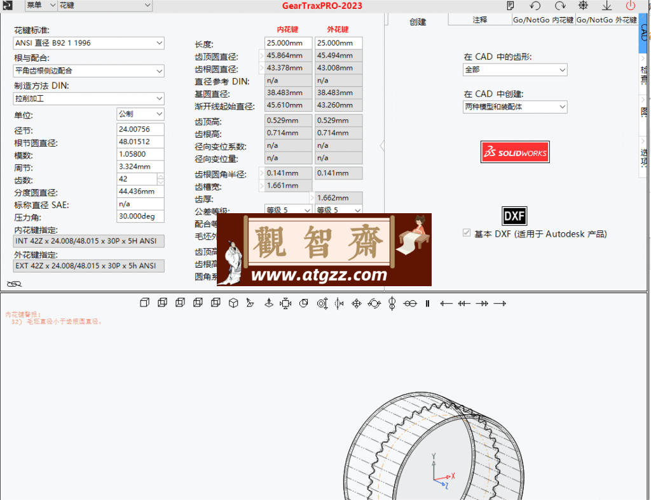The image size is (651, 500).
Task: Open the 在 CAD 中创建 dropdown
Action: point(515,107)
